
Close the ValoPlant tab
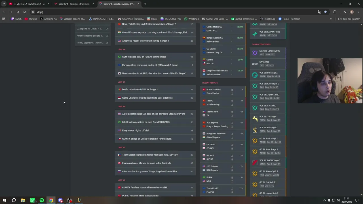[x=93, y=4]
